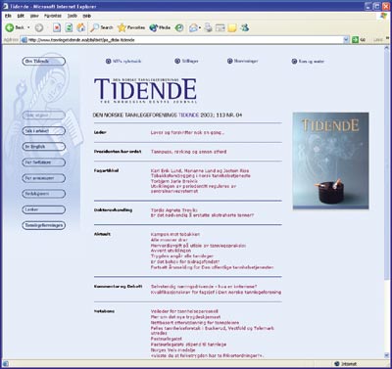This screenshot has width=392, height=369.
Task: Click the Back arrow icon
Action: pos(9,27)
